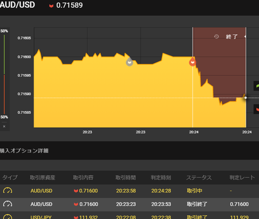Click the AUD/USD pair title at top

point(17,5)
